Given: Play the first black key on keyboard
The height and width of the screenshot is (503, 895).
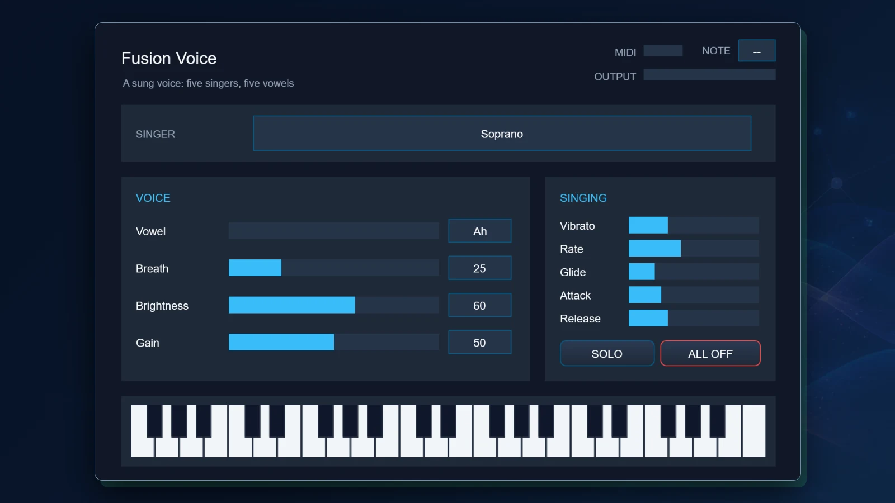Looking at the screenshot, I should (x=154, y=421).
